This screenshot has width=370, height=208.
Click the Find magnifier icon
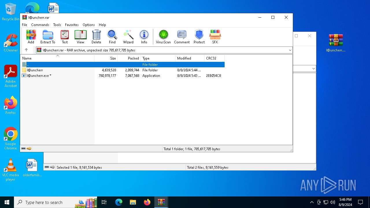pos(112,37)
